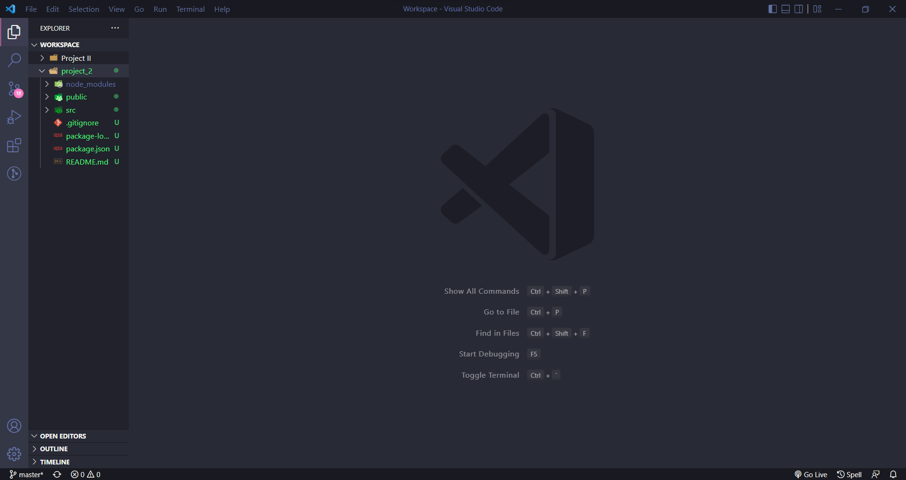
Task: Open the Explorer view in activity bar
Action: 14,32
